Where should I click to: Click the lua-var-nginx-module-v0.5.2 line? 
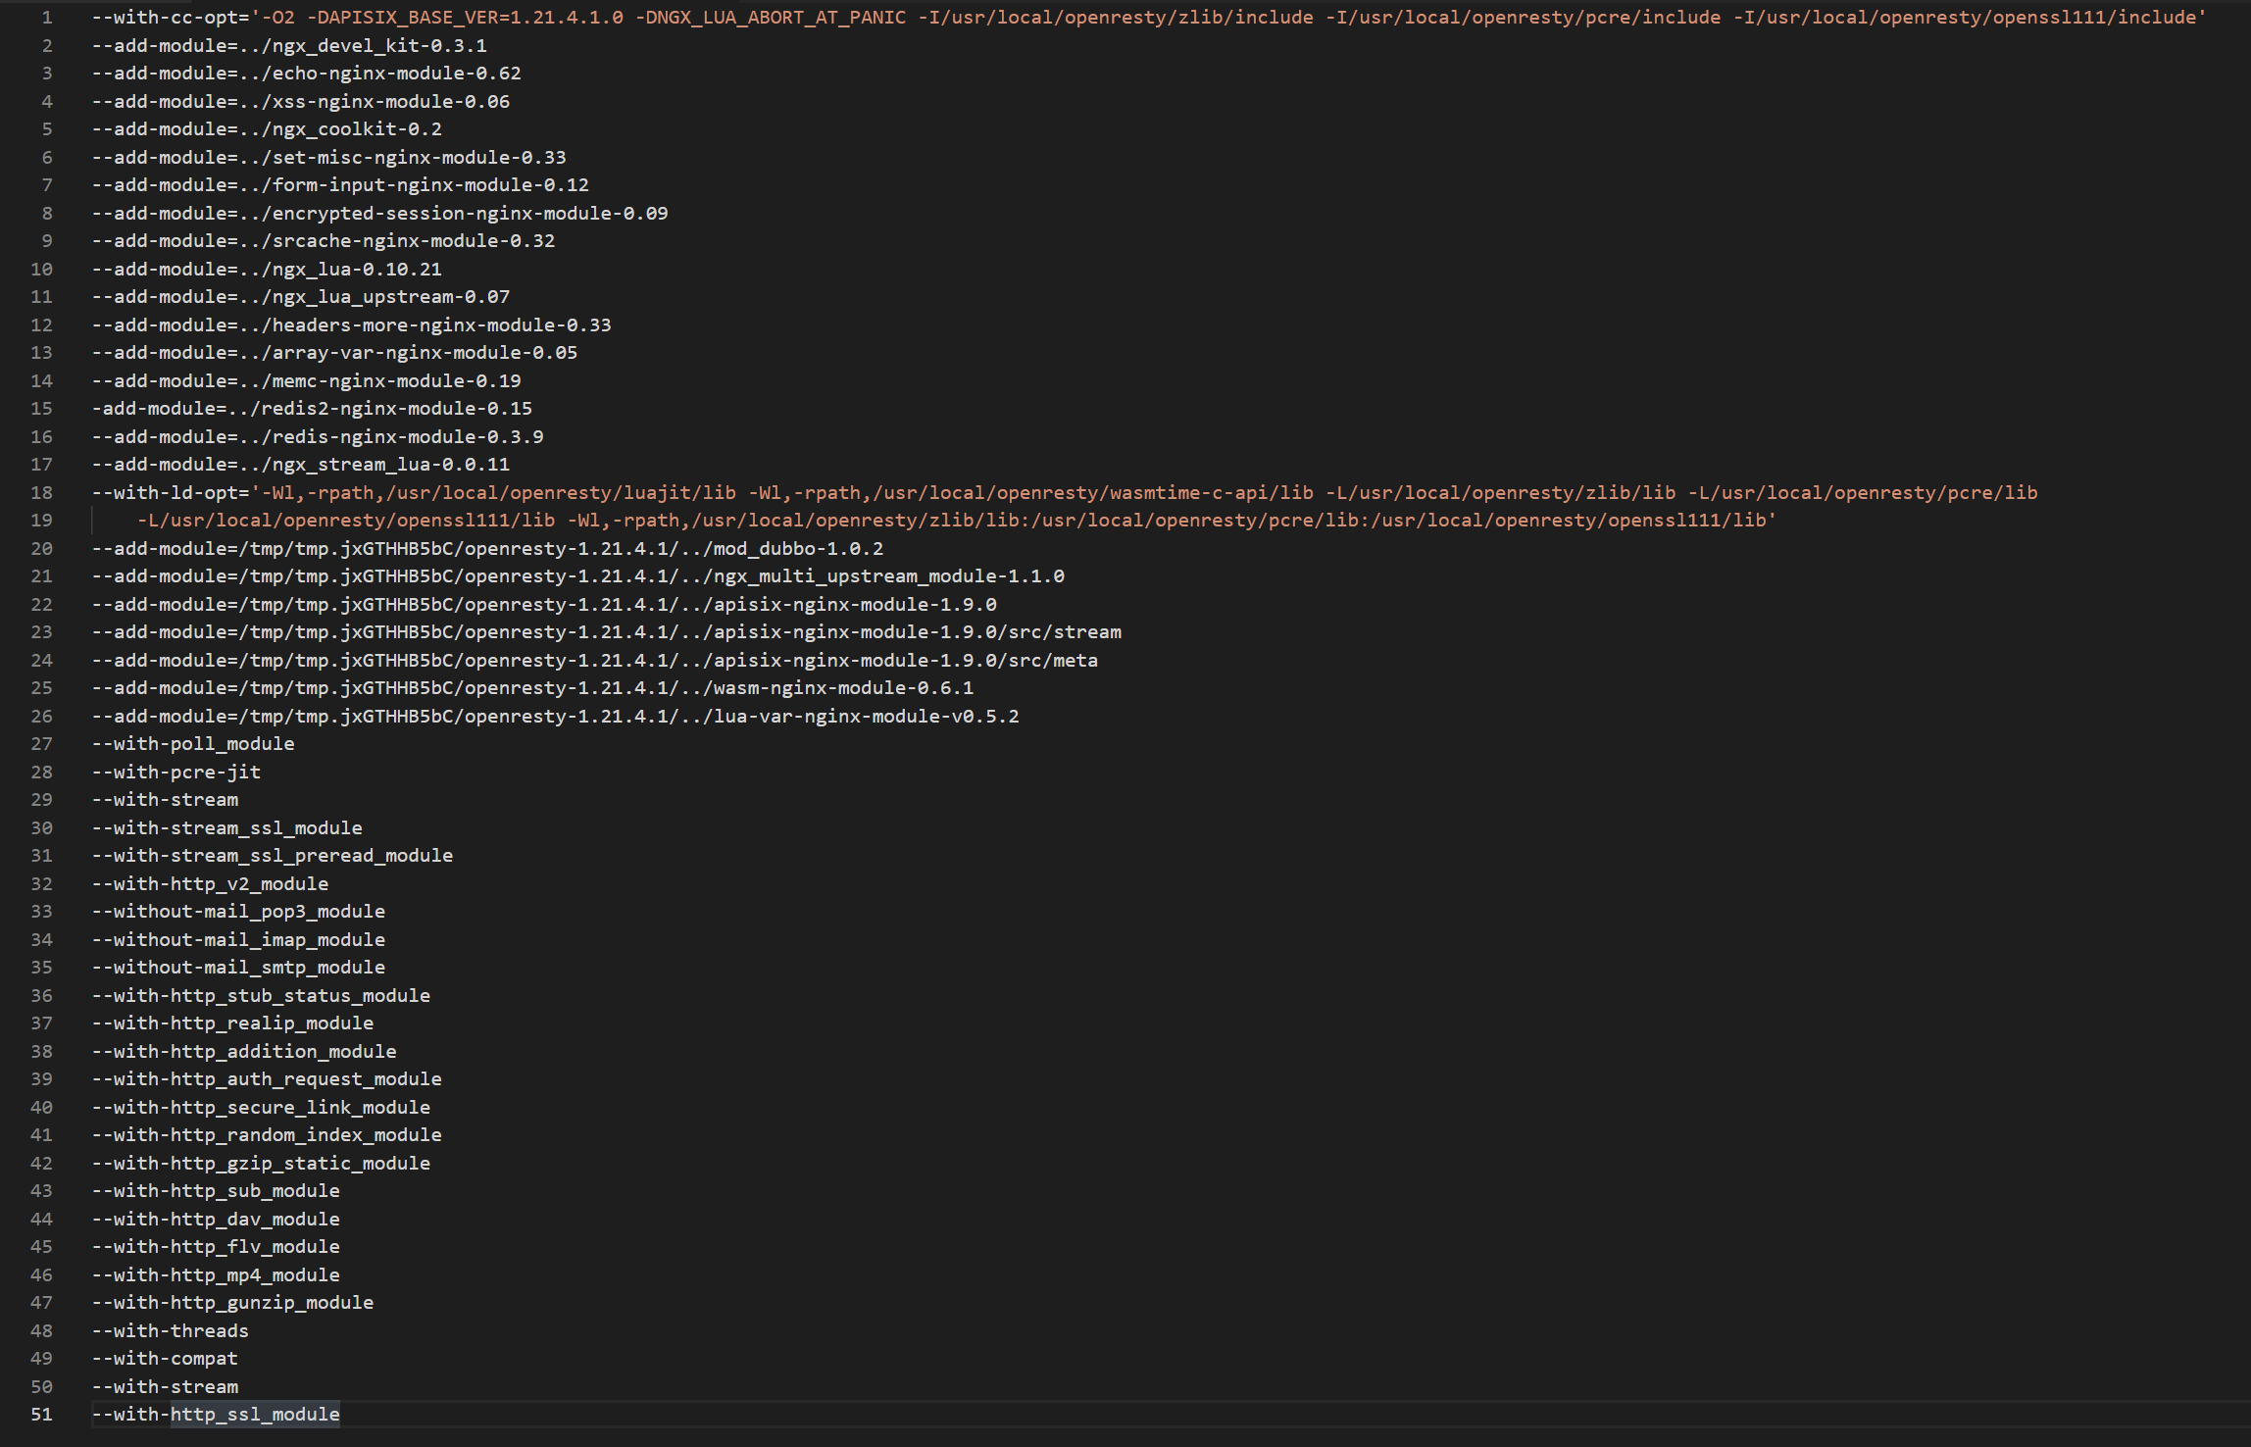click(x=555, y=717)
